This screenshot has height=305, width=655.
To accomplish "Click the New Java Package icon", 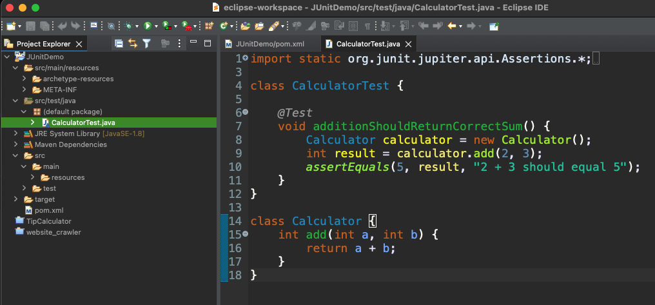I will coord(209,26).
